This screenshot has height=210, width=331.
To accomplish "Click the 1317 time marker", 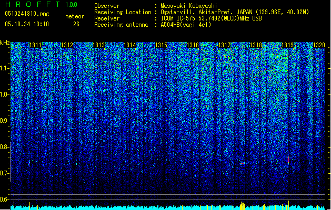I will 224,45.
